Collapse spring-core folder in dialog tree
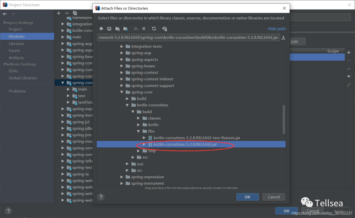355x218 pixels. coord(122,92)
